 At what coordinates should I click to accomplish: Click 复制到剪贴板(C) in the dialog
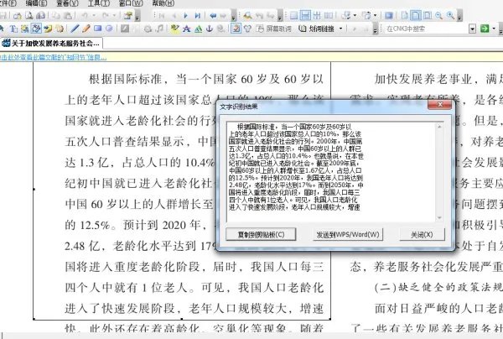261,234
